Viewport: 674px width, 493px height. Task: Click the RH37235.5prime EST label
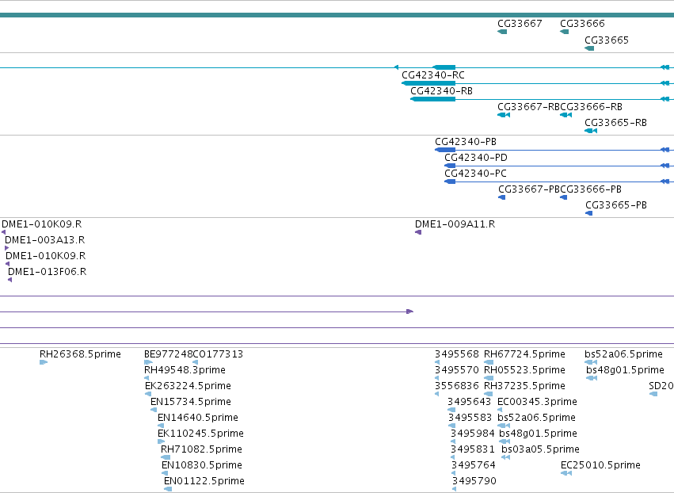coord(524,386)
